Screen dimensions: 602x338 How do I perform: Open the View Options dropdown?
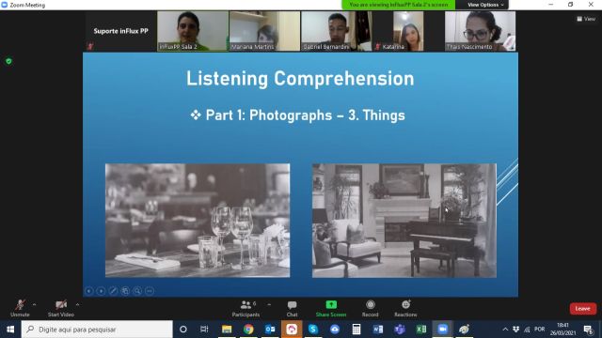[485, 5]
